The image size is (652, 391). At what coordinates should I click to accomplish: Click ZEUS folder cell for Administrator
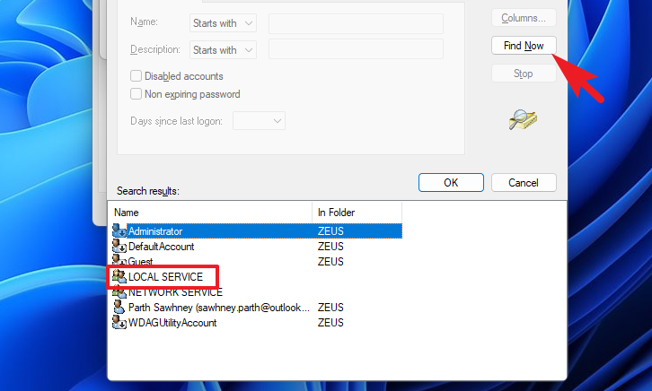330,231
